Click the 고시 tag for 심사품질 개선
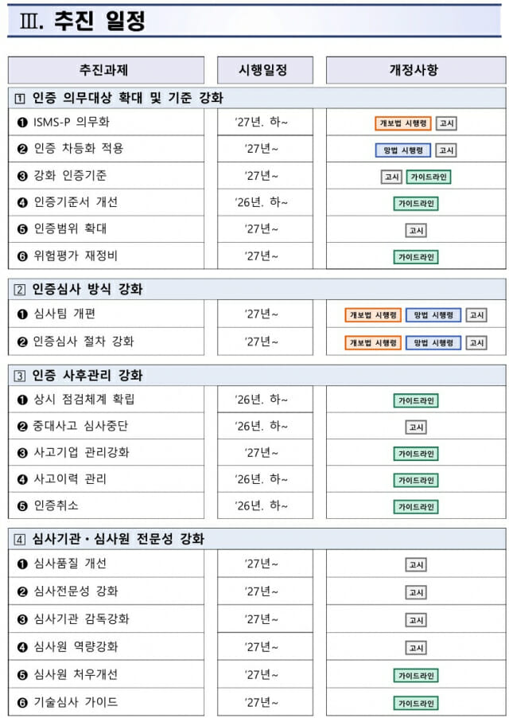Viewport: 509px width, 718px height. [x=416, y=565]
